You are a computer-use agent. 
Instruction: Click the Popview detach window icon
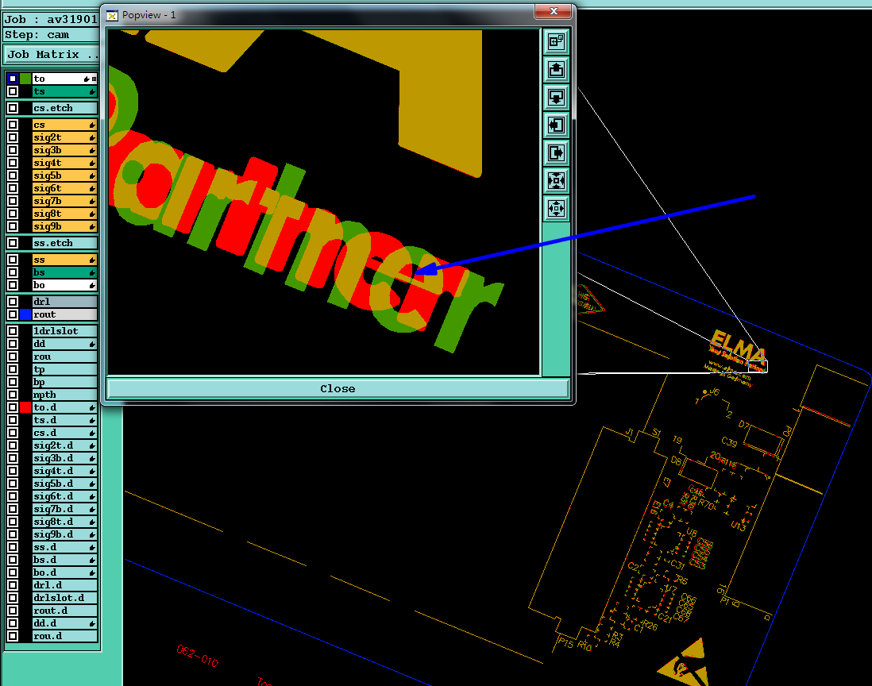point(556,42)
